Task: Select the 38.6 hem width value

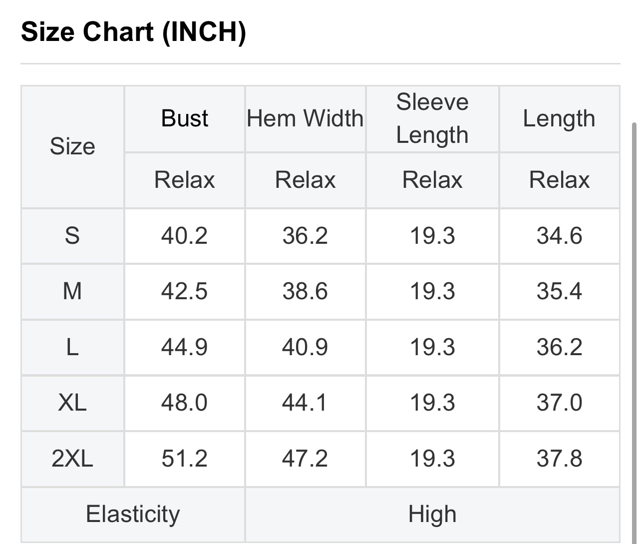Action: click(x=305, y=291)
